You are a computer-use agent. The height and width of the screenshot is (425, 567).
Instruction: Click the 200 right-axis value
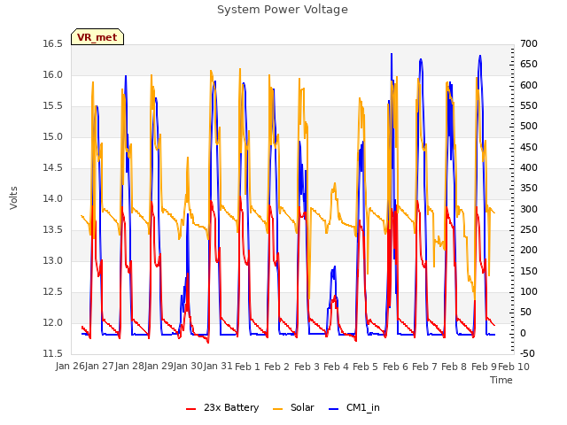click(x=529, y=251)
